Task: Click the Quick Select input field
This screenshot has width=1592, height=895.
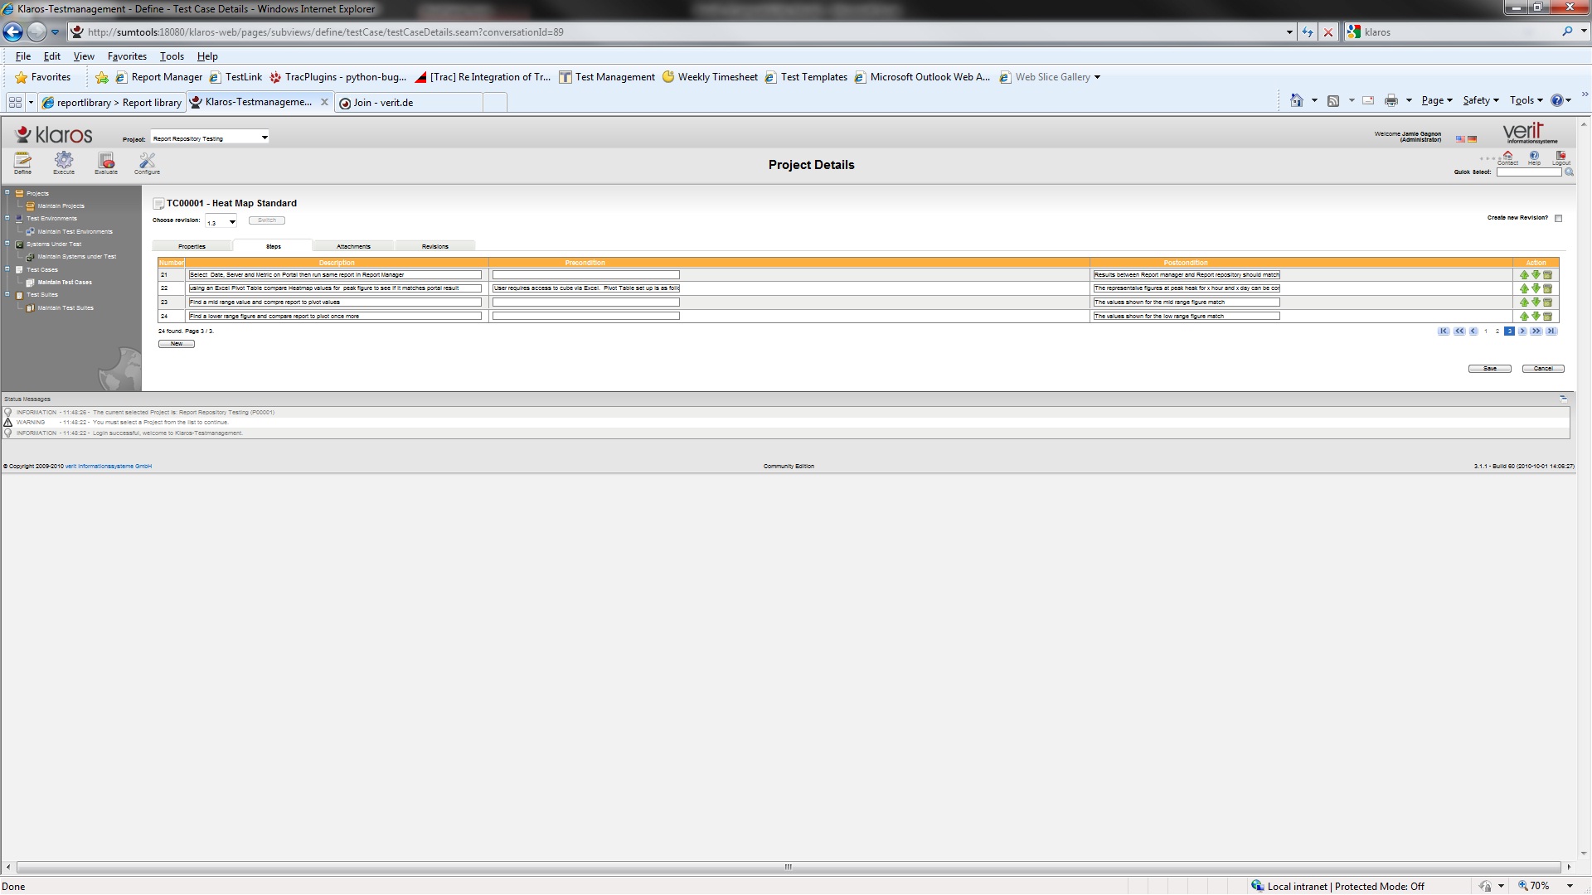Action: pyautogui.click(x=1528, y=172)
